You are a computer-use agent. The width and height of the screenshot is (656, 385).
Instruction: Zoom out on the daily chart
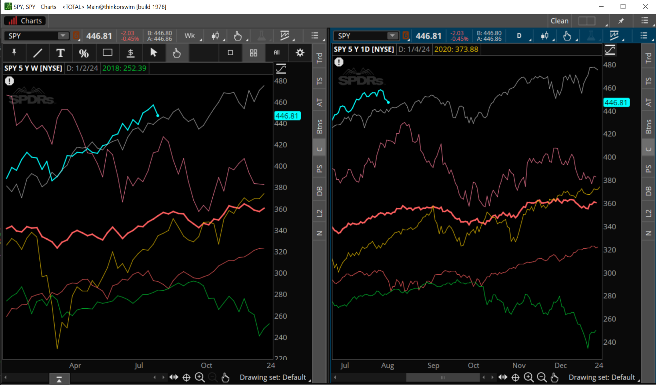pyautogui.click(x=542, y=377)
